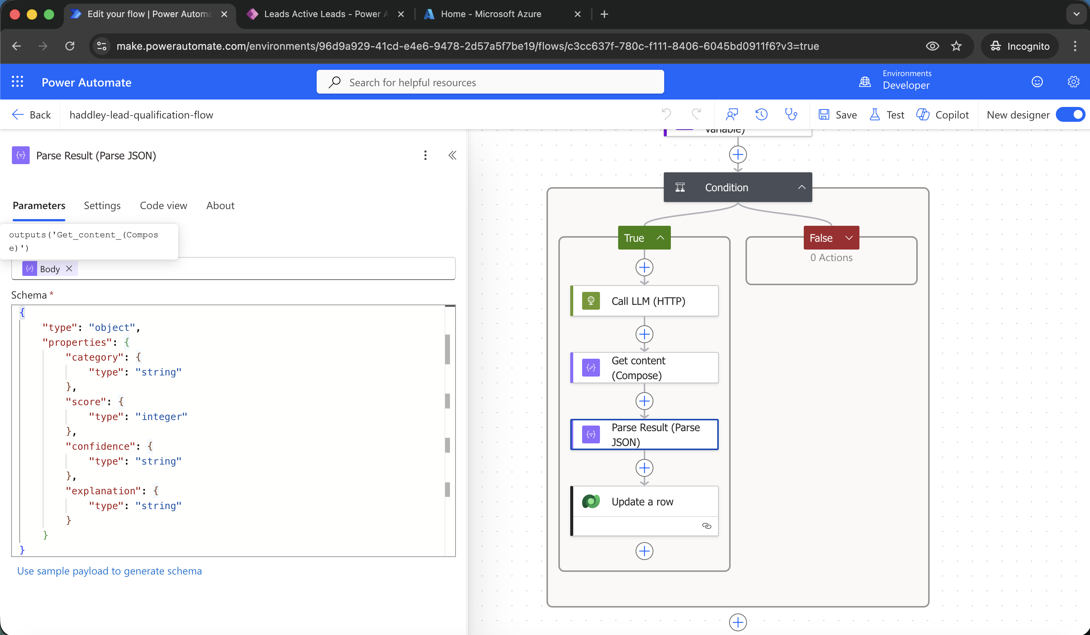Screen dimensions: 1090x635
Task: Switch to the Code view tab
Action: pos(163,205)
